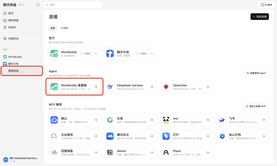This screenshot has width=277, height=166.
Task: Click the 'OpenClaw' card title text
Action: pos(180,85)
